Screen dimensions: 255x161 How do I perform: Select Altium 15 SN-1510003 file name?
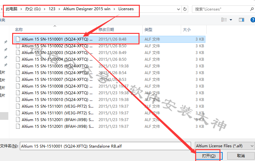pos(57,53)
